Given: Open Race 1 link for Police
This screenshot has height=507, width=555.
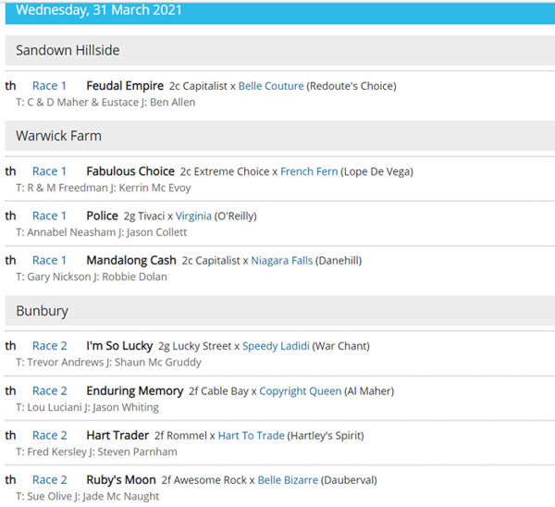Looking at the screenshot, I should point(49,216).
